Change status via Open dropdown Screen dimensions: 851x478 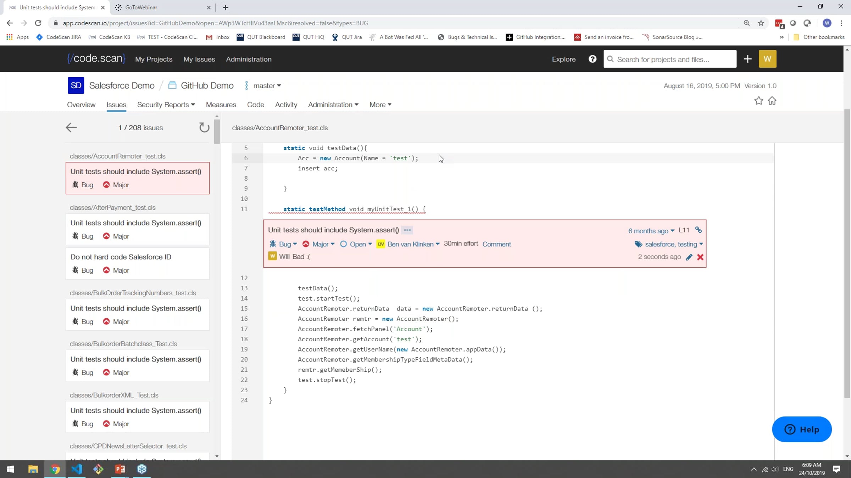click(x=356, y=244)
